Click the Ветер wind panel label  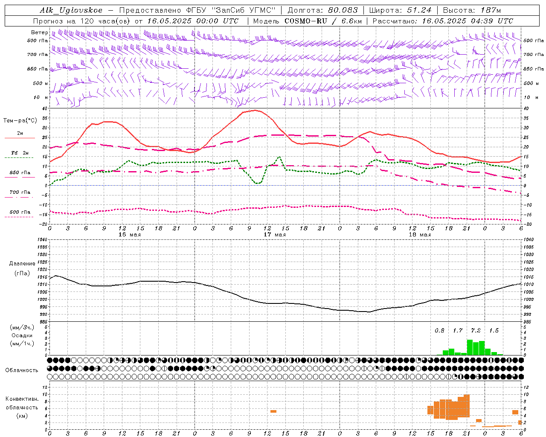[39, 32]
